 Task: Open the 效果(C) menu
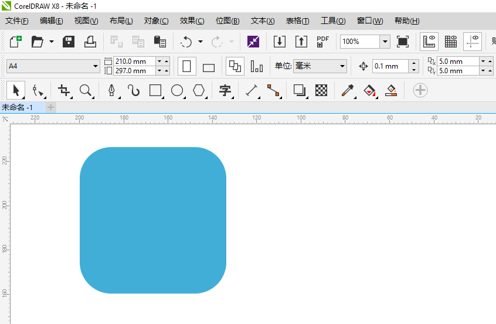click(192, 21)
